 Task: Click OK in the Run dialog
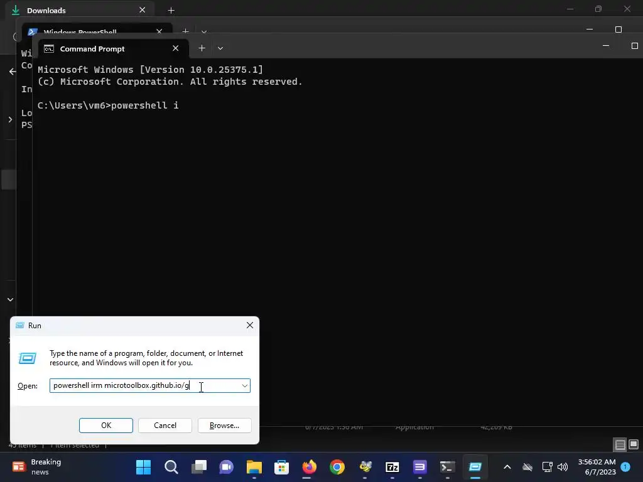(x=105, y=425)
